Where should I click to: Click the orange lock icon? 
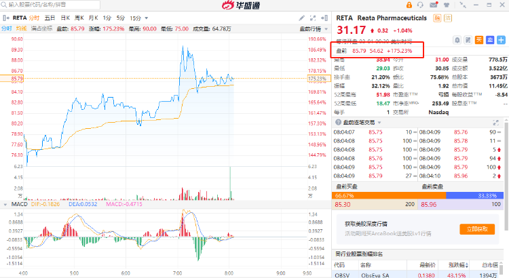click(x=409, y=5)
